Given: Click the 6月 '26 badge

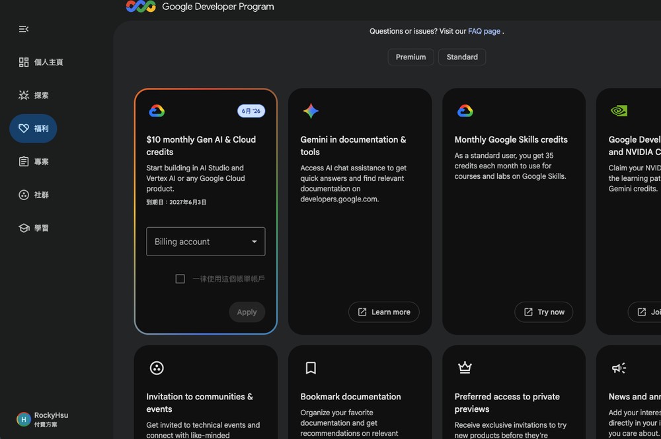Looking at the screenshot, I should pos(251,111).
